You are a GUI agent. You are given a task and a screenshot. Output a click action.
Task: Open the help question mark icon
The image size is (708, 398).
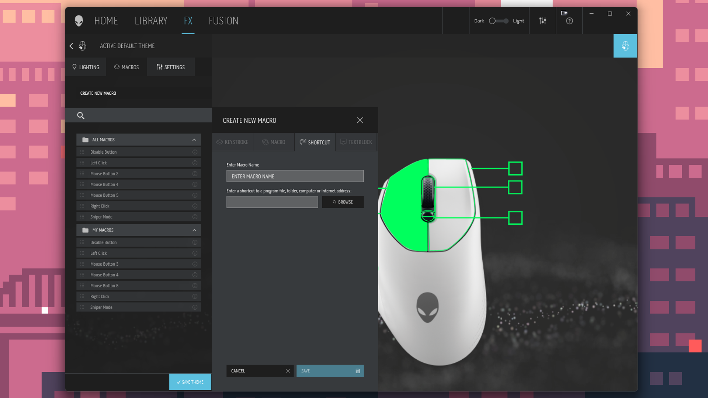569,21
